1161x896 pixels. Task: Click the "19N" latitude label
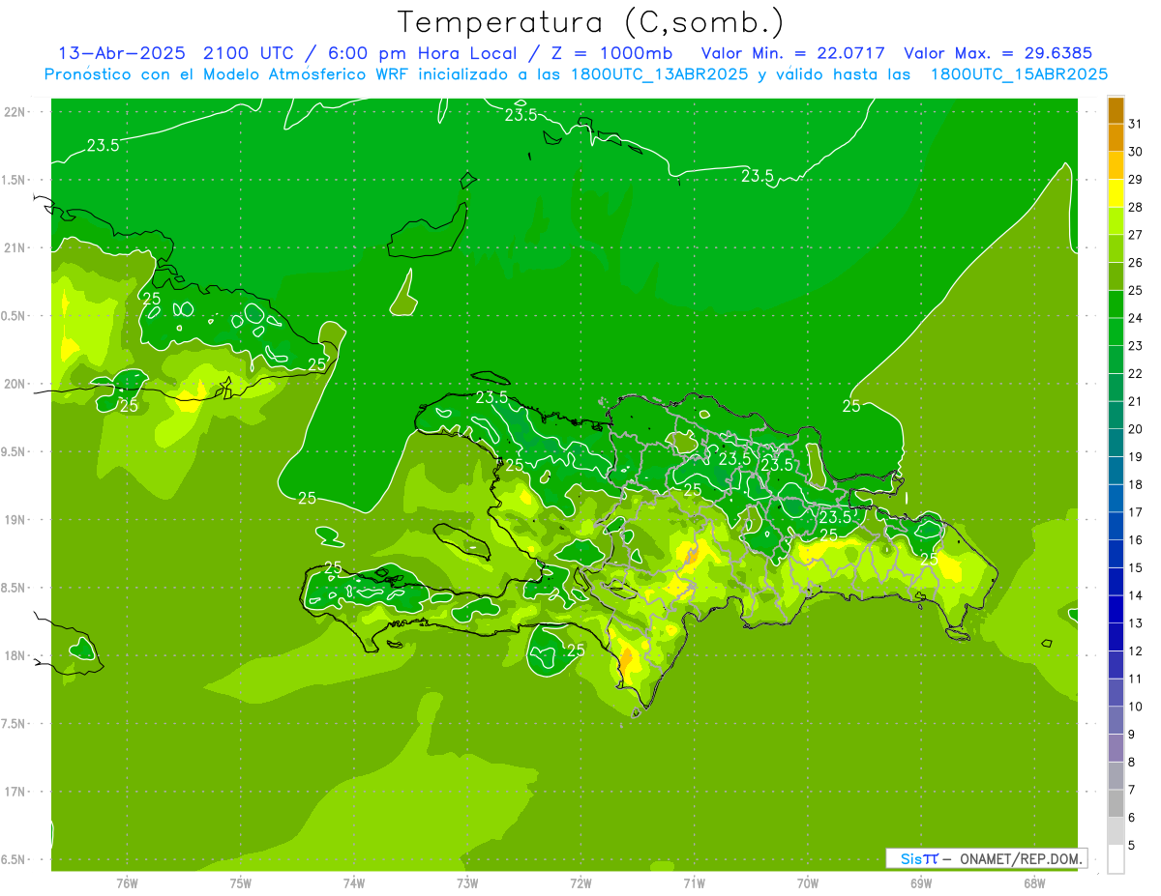[15, 520]
